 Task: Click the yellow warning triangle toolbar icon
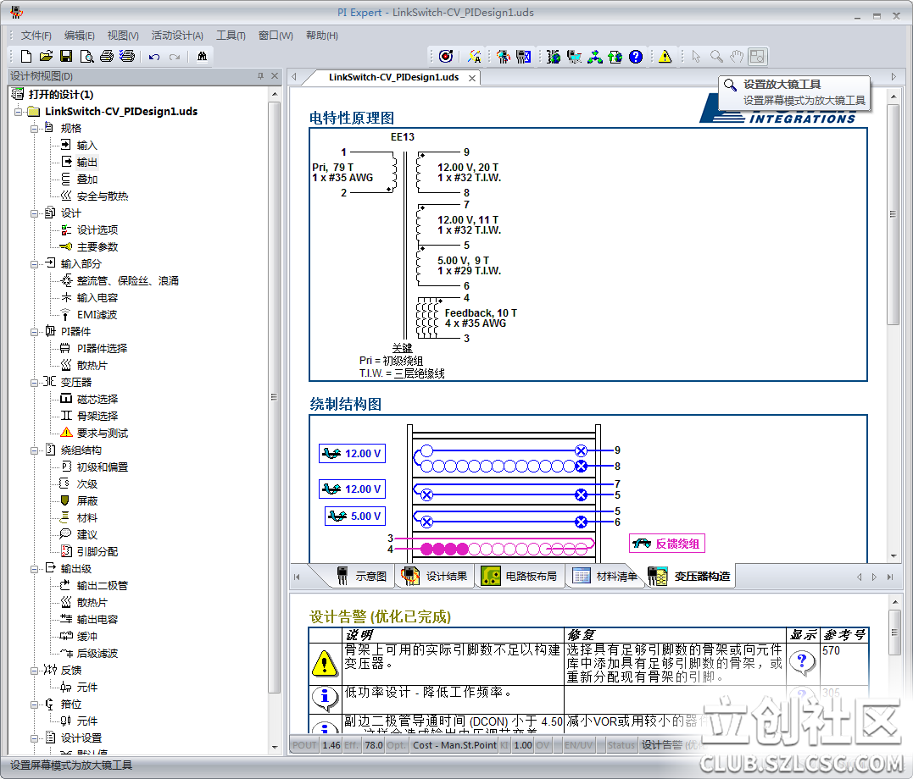pos(665,57)
